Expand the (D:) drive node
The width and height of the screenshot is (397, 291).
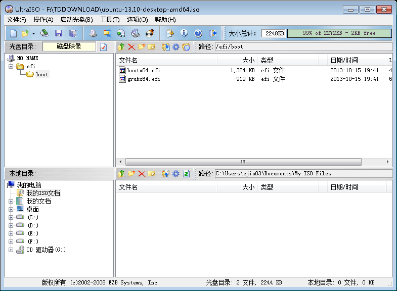pos(11,225)
